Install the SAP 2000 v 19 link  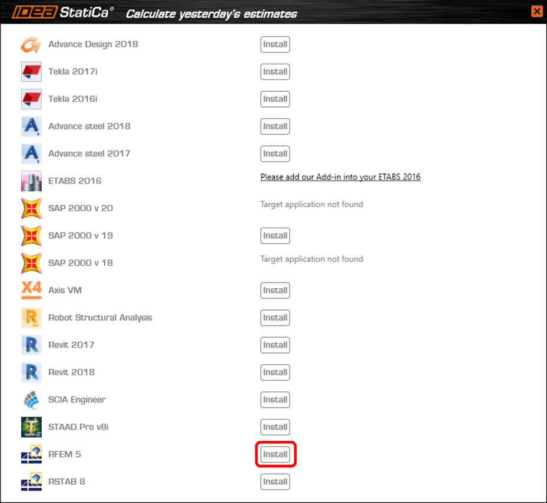click(x=275, y=236)
